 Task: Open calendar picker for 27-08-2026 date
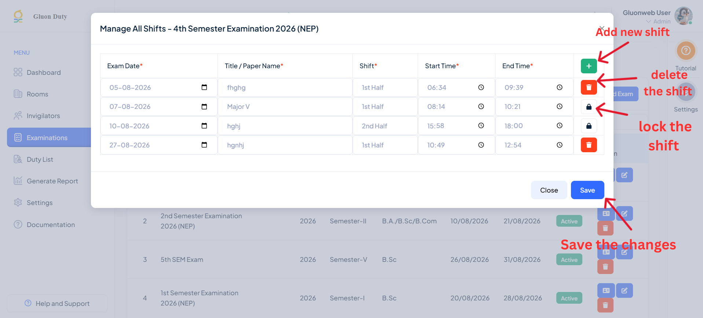pos(204,145)
